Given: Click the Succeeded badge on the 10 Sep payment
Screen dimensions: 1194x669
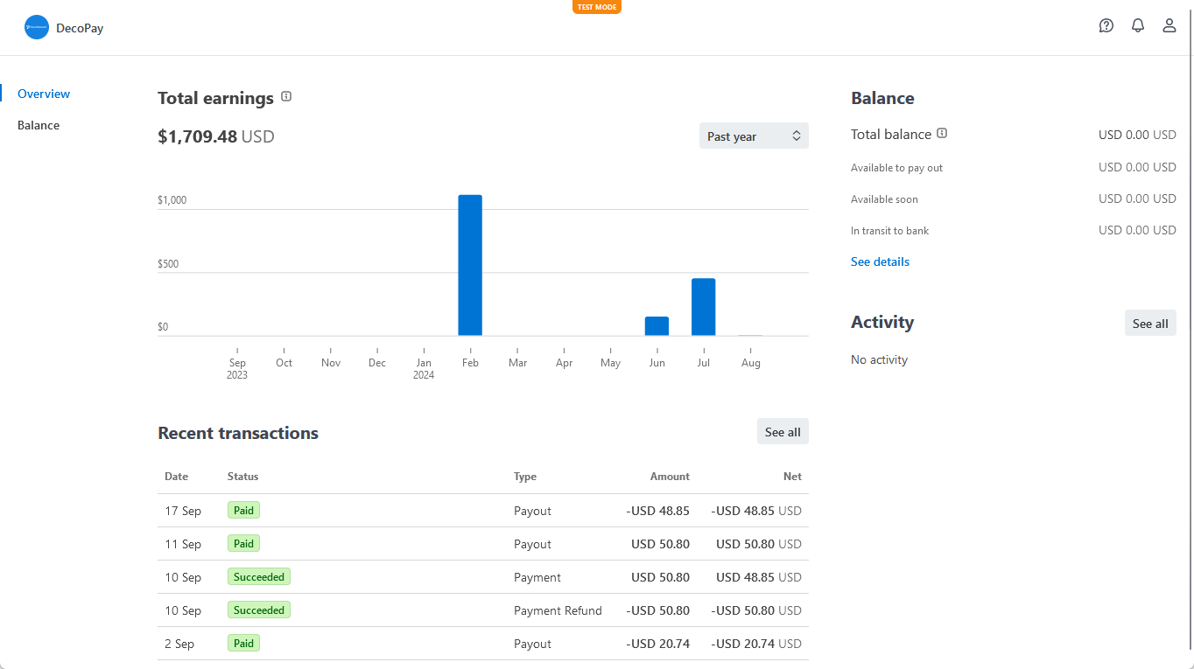Looking at the screenshot, I should [x=258, y=576].
